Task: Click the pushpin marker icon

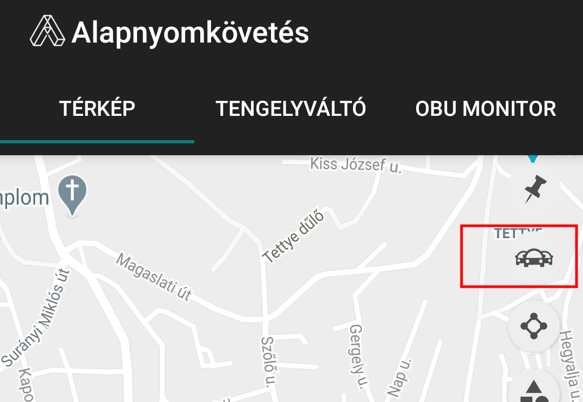Action: [x=534, y=189]
